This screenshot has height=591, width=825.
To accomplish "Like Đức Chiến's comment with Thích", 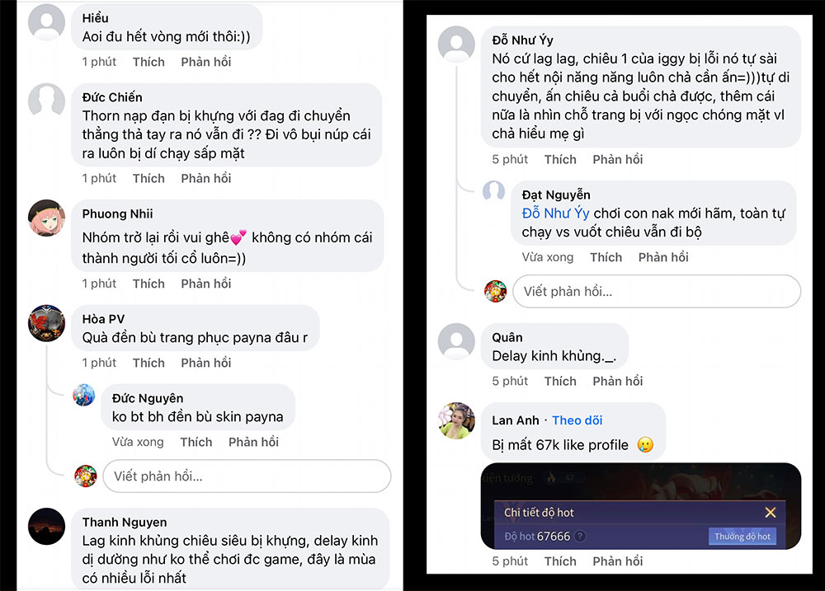I will (148, 177).
